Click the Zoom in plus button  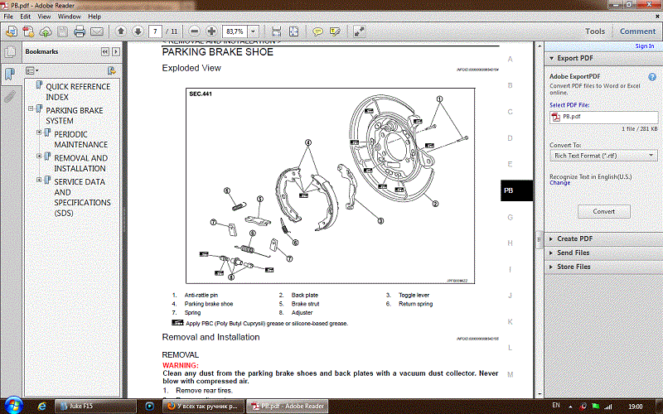(x=211, y=31)
